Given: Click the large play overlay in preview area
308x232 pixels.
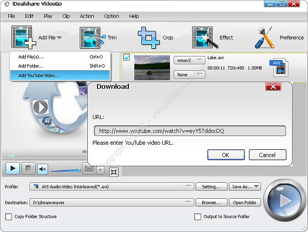Looking at the screenshot, I should tap(41, 107).
